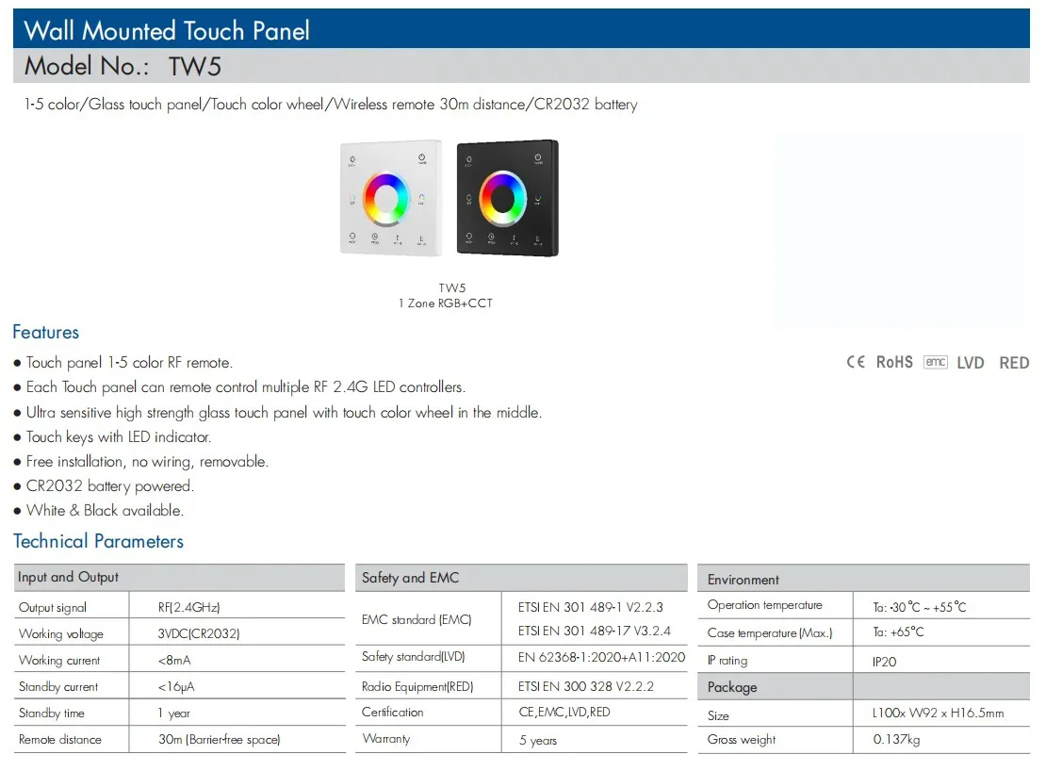Image resolution: width=1046 pixels, height=771 pixels.
Task: Open the Features section heading
Action: [46, 332]
